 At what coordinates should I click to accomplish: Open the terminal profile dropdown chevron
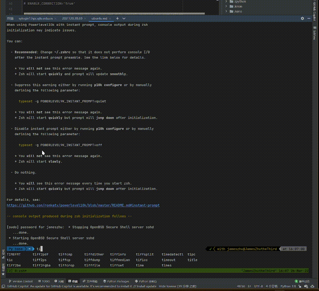[123, 19]
